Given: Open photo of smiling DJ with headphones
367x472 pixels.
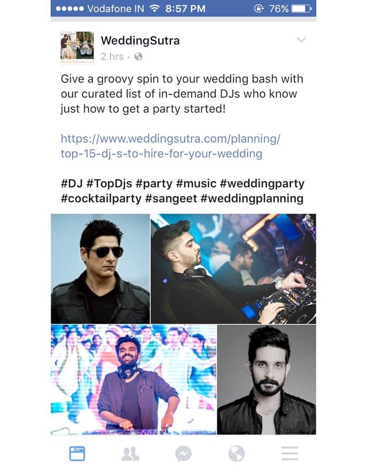Looking at the screenshot, I should pos(134,380).
